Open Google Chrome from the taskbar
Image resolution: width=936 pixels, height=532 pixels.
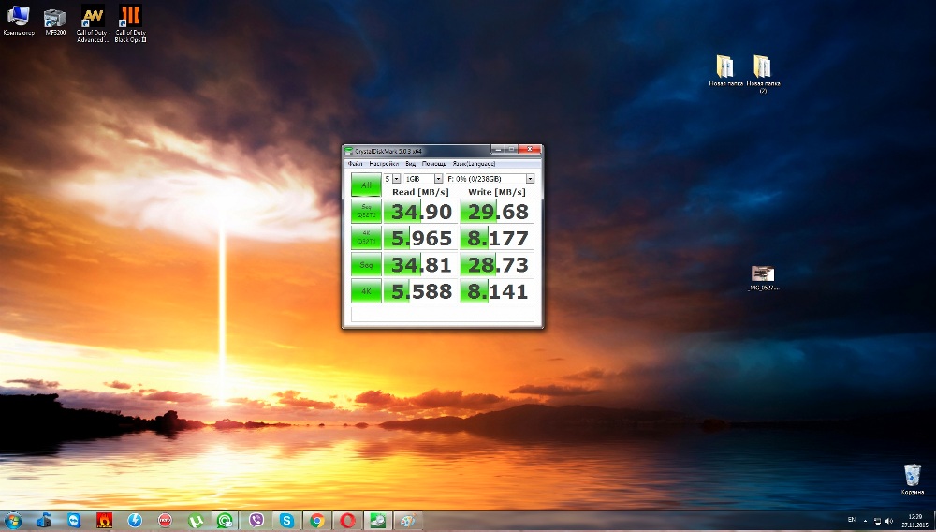pos(317,521)
